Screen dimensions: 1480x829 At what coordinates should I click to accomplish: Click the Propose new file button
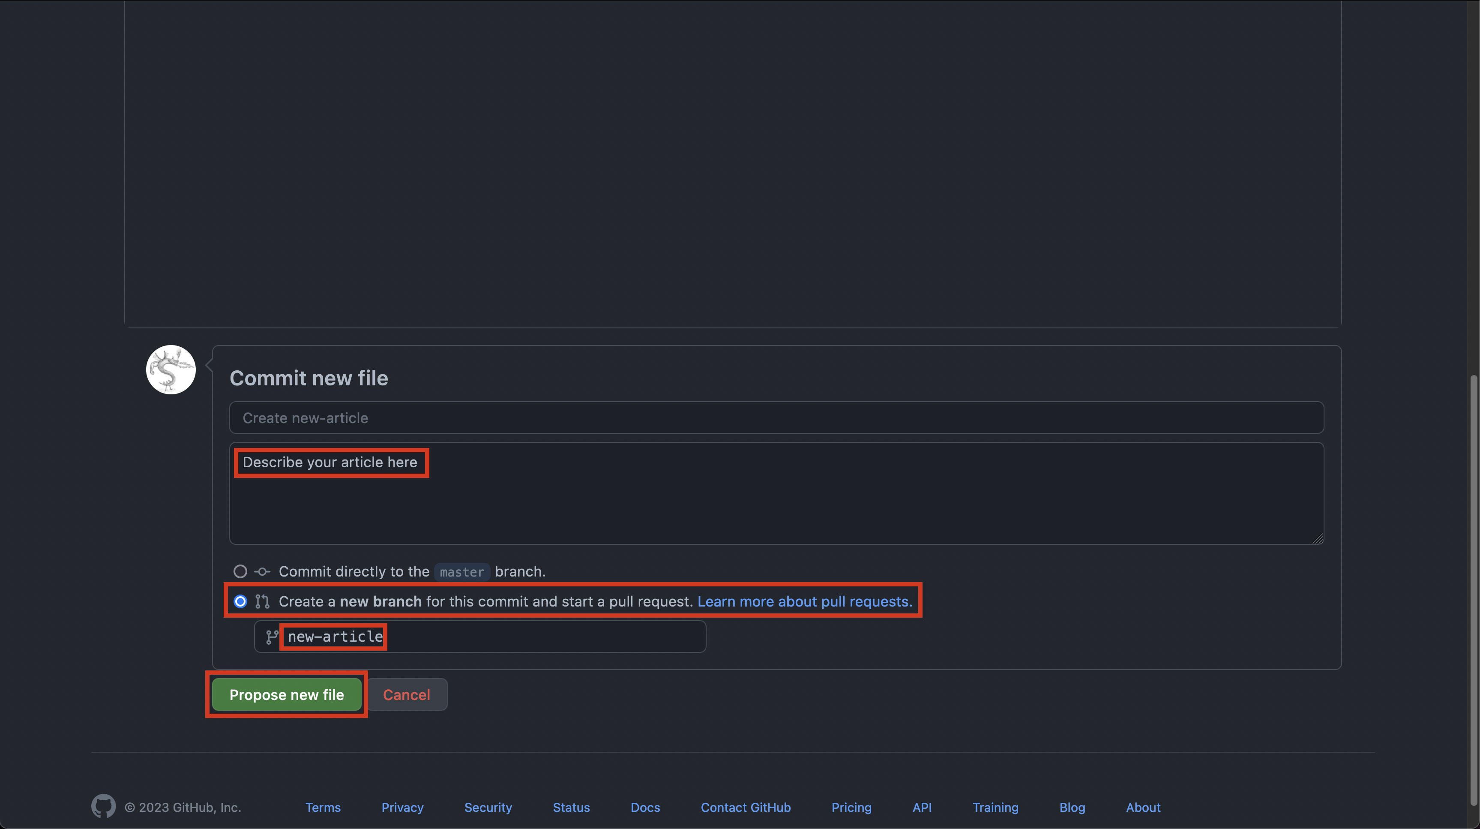(x=286, y=694)
